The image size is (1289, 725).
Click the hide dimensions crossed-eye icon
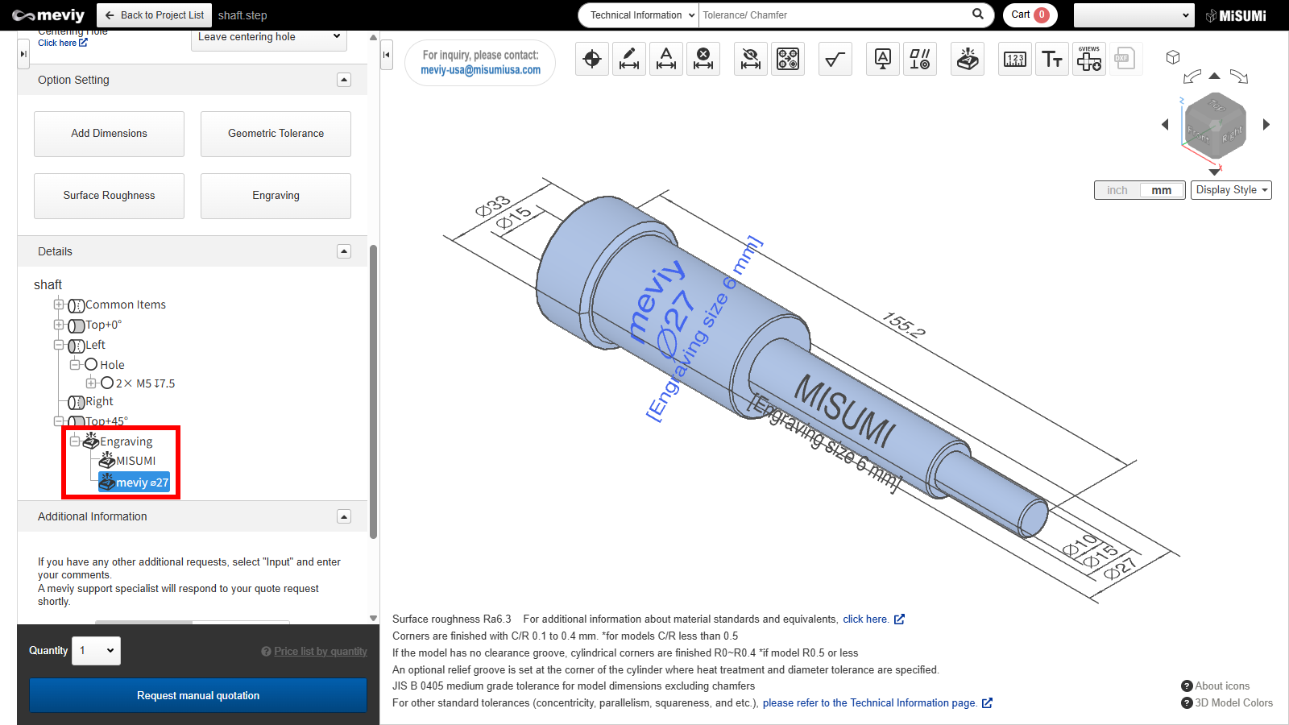[x=751, y=59]
